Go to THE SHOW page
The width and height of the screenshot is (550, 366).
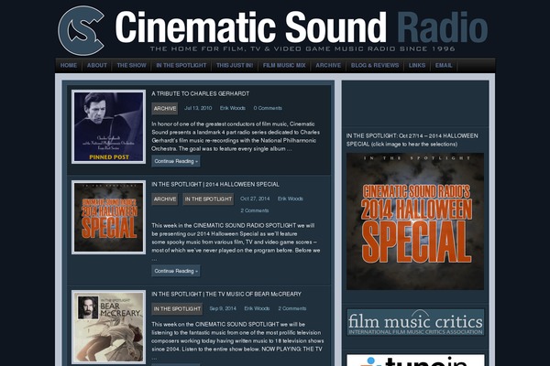[x=131, y=66]
